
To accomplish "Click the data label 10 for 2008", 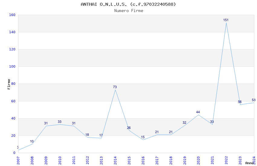I will tap(32, 141).
